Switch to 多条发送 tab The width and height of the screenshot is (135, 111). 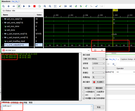tap(15, 103)
